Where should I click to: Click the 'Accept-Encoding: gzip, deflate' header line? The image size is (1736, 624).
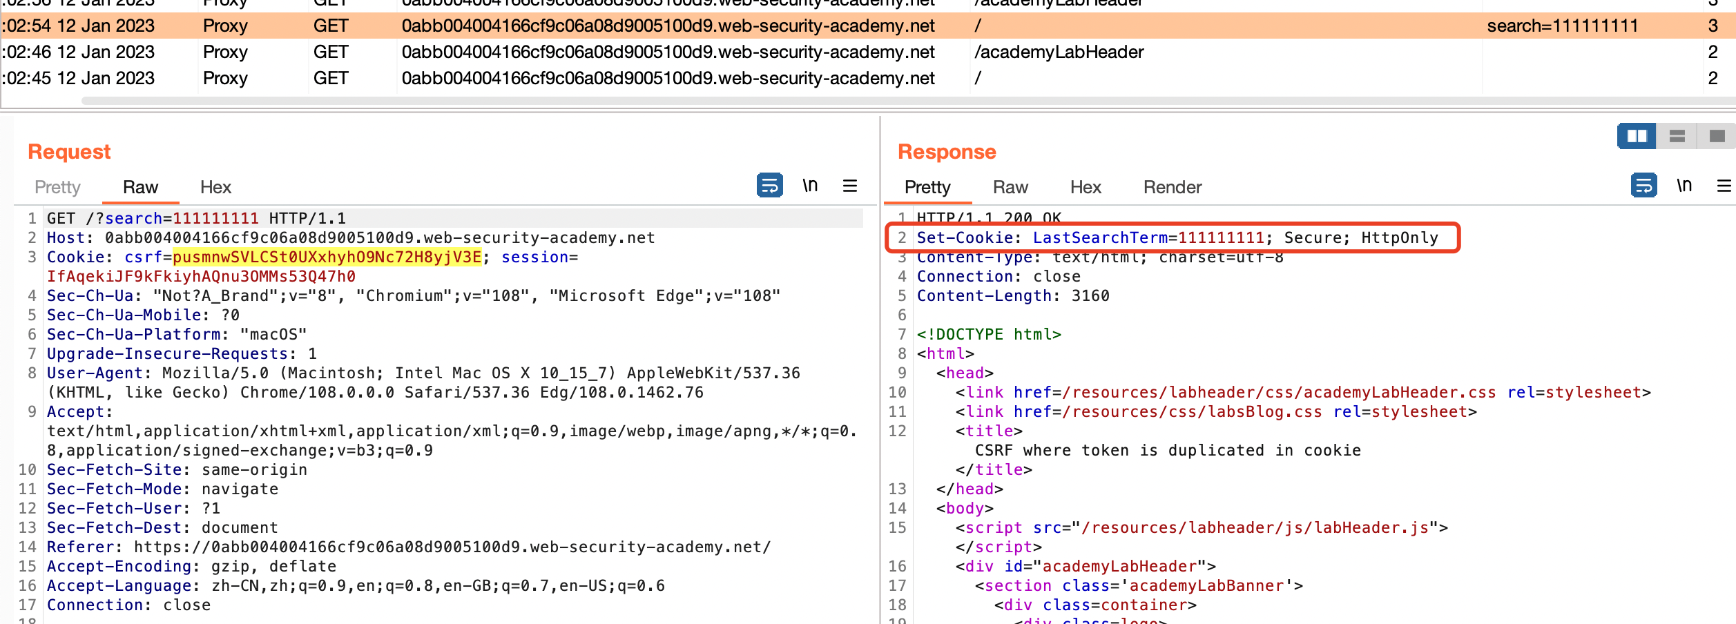pyautogui.click(x=191, y=566)
